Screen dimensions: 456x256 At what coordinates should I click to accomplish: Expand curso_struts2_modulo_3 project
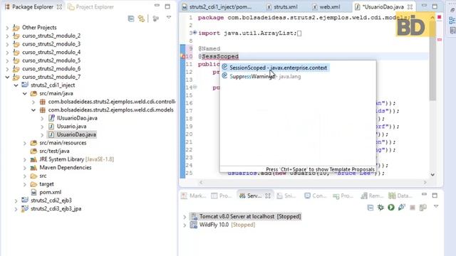coord(7,44)
